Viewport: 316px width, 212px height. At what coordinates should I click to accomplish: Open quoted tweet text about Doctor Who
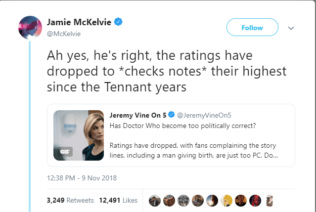click(193, 140)
